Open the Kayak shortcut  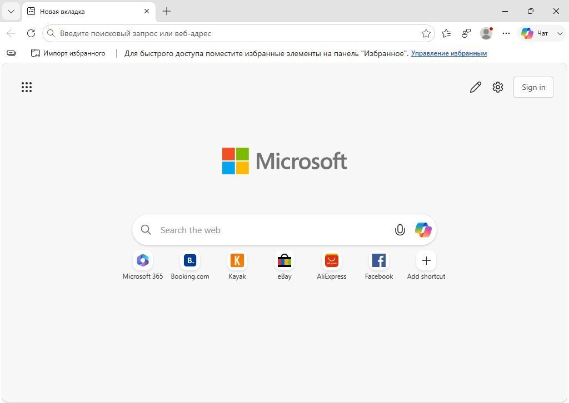[x=237, y=266]
